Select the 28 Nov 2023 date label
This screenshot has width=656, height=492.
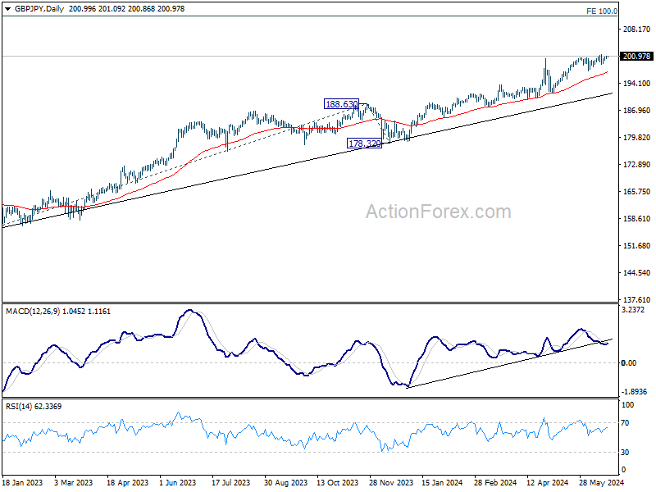coord(391,482)
